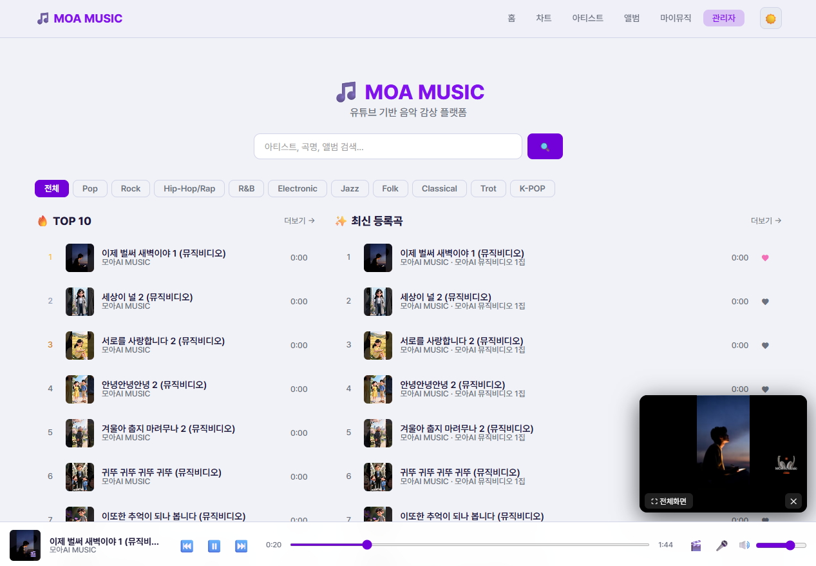Open 마이뮤직 page
Viewport: 816px width, 566px height.
676,18
